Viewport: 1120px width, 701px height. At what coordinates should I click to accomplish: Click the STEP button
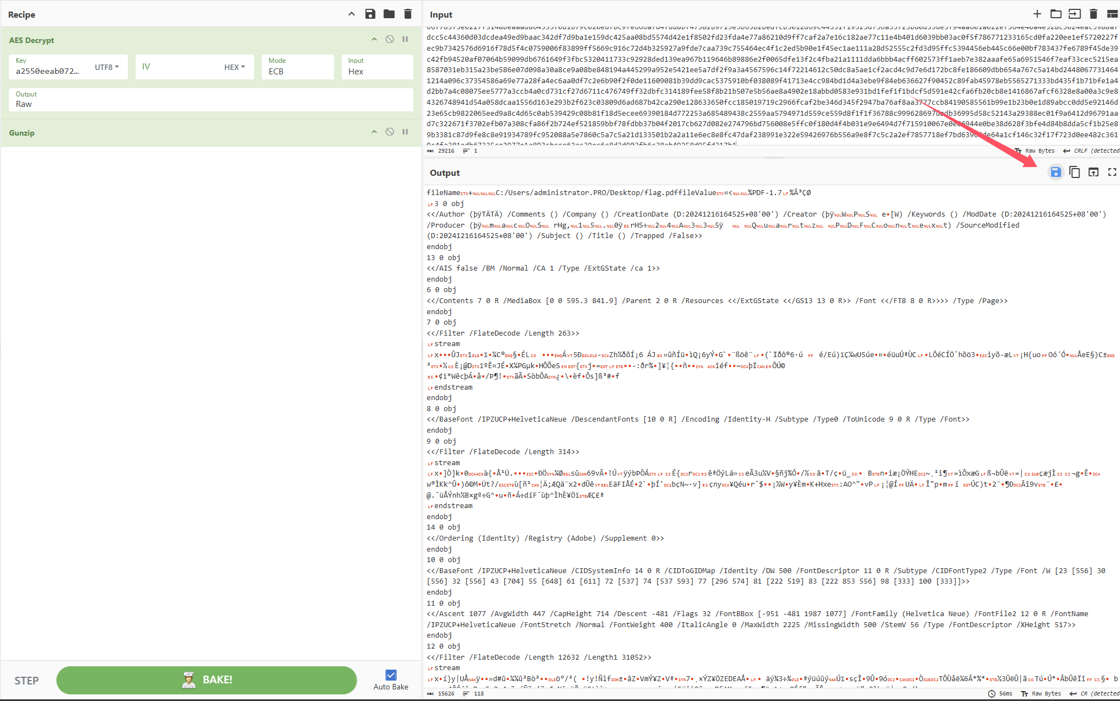tap(26, 681)
